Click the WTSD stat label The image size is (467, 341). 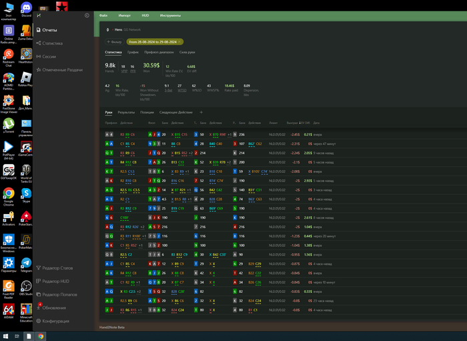tap(181, 90)
